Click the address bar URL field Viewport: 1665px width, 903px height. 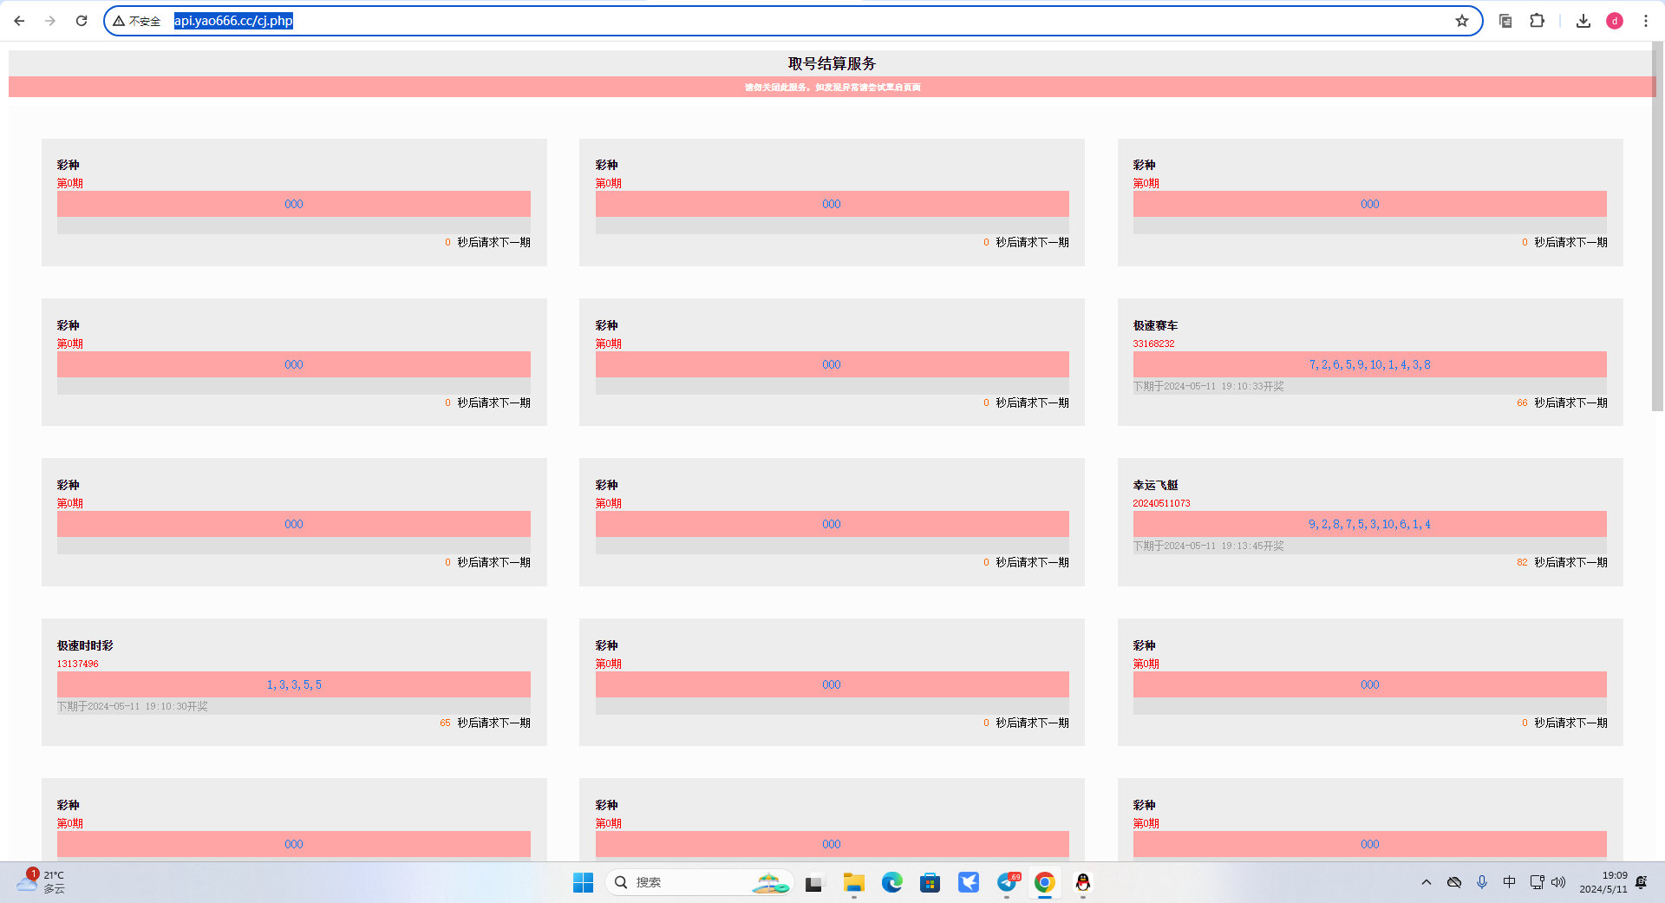point(780,21)
